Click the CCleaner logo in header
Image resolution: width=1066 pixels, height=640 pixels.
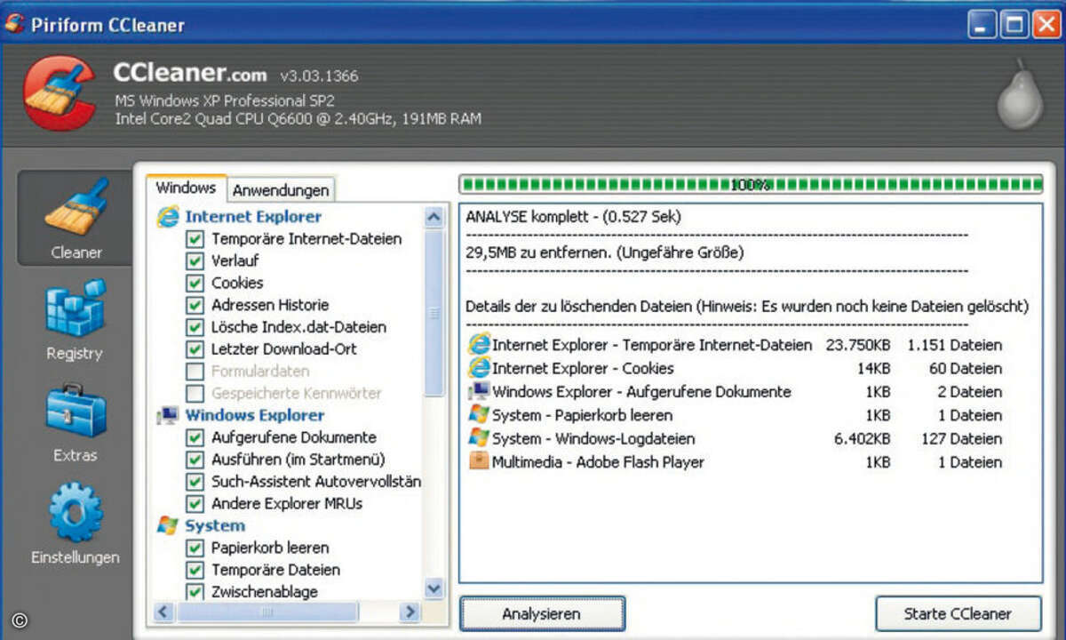(x=60, y=94)
